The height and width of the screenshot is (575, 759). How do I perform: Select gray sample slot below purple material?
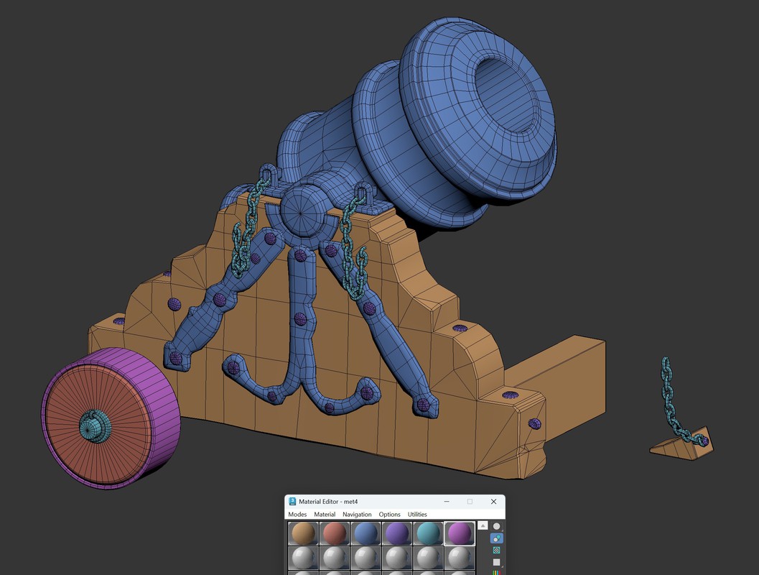pos(397,558)
